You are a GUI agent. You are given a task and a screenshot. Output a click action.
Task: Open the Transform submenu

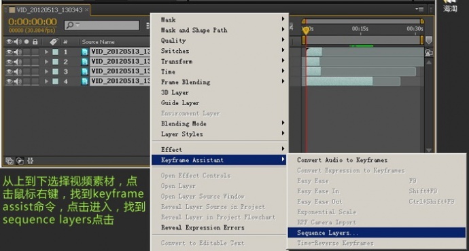(220, 62)
